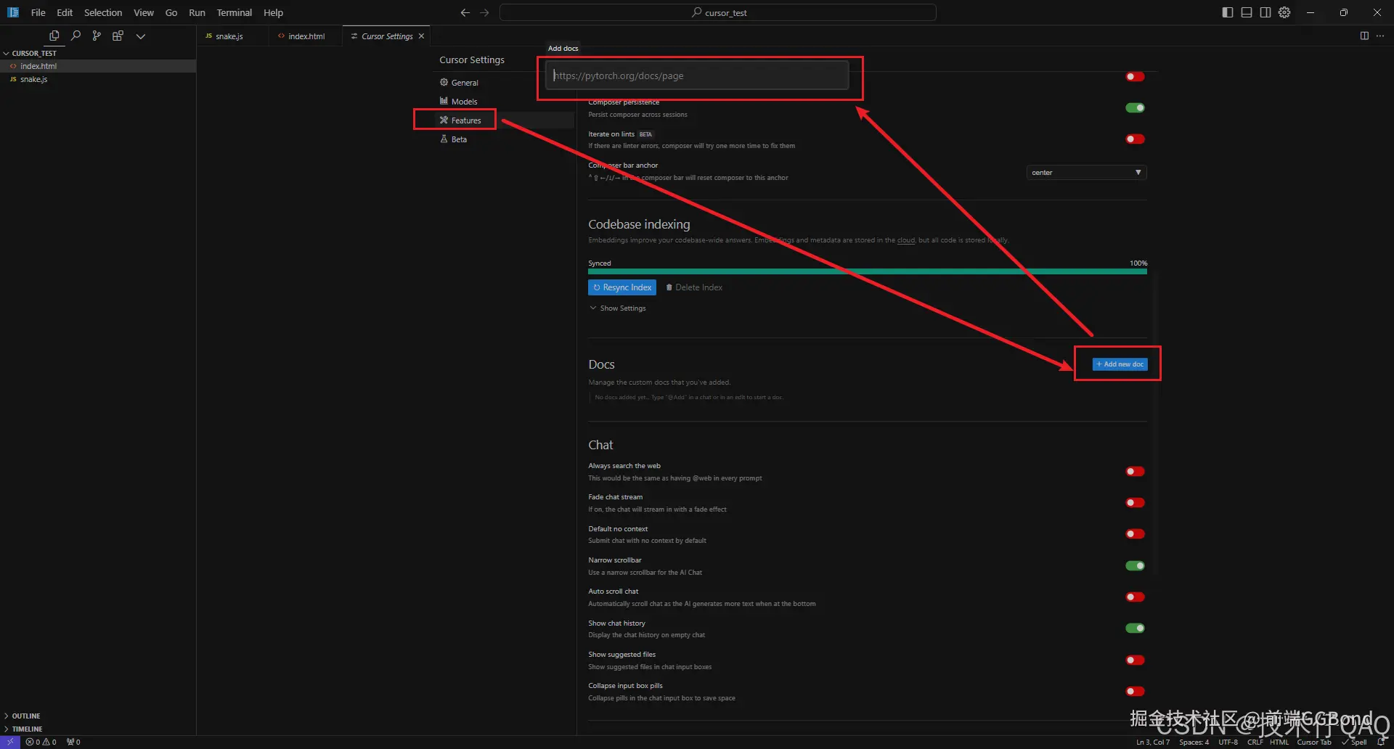The height and width of the screenshot is (749, 1394).
Task: Click the cursor_test search box
Action: coord(717,12)
